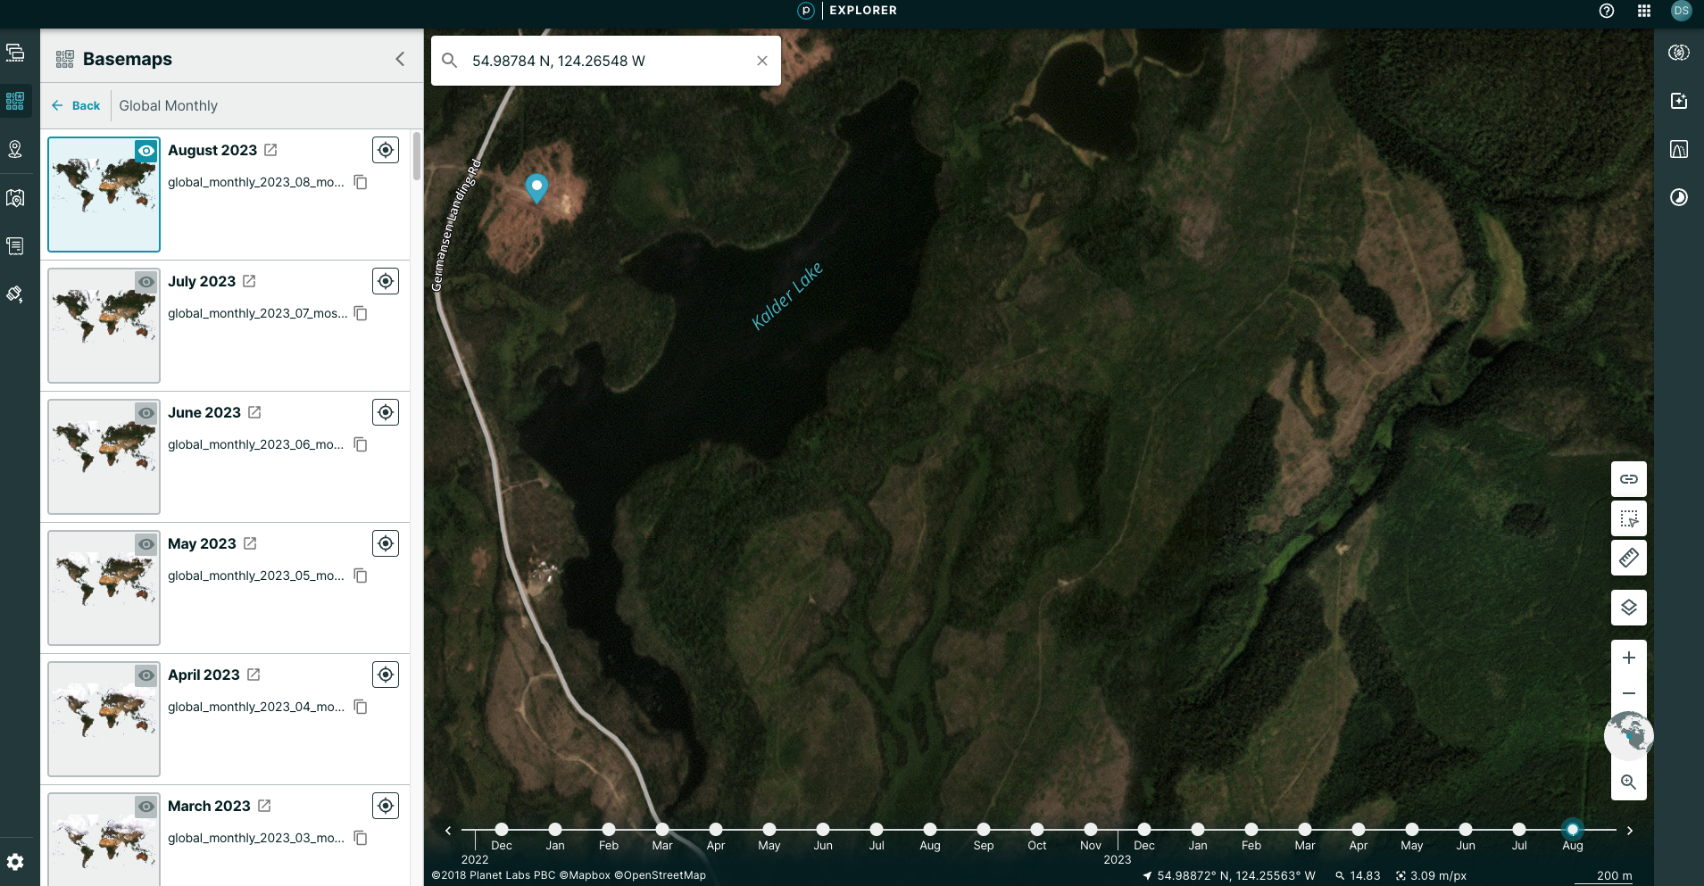Click the blue location pin marker
Image resolution: width=1704 pixels, height=886 pixels.
pyautogui.click(x=536, y=187)
